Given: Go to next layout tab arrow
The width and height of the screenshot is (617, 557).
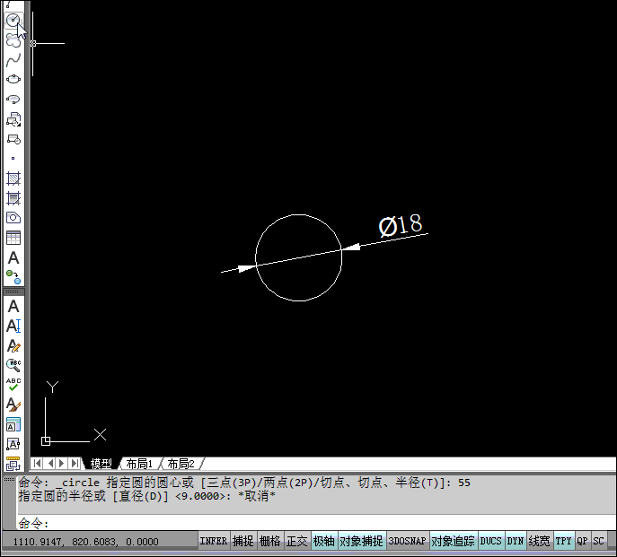Looking at the screenshot, I should click(61, 464).
